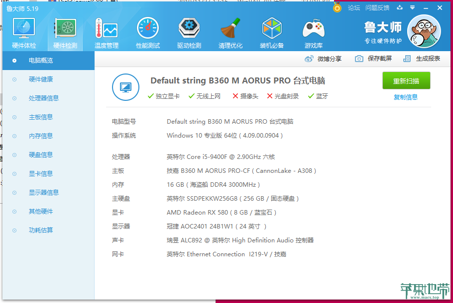
Task: Open the 清理优化 cleanup broom tool
Action: tap(230, 33)
